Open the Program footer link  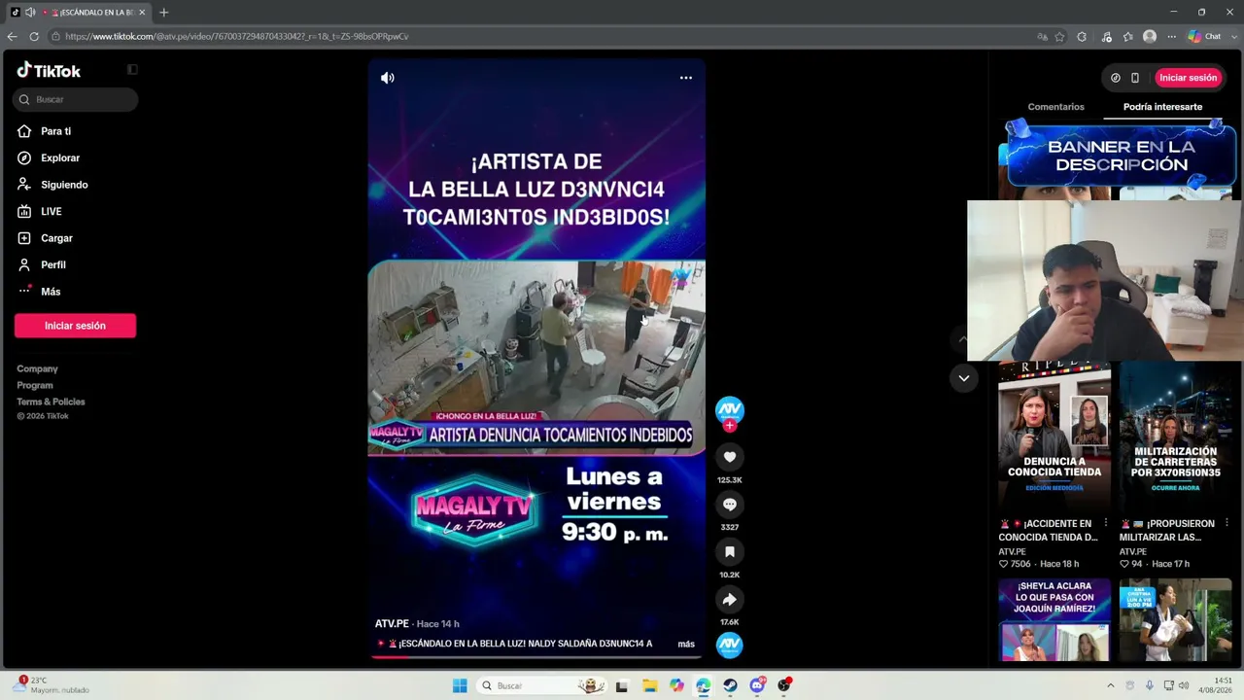click(x=35, y=385)
